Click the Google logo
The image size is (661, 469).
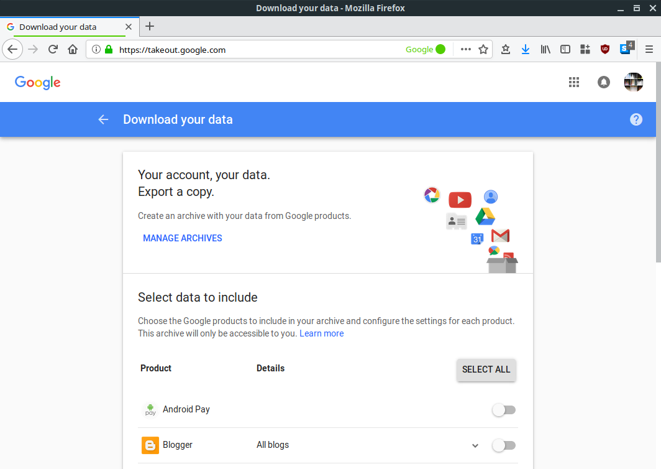pyautogui.click(x=37, y=83)
